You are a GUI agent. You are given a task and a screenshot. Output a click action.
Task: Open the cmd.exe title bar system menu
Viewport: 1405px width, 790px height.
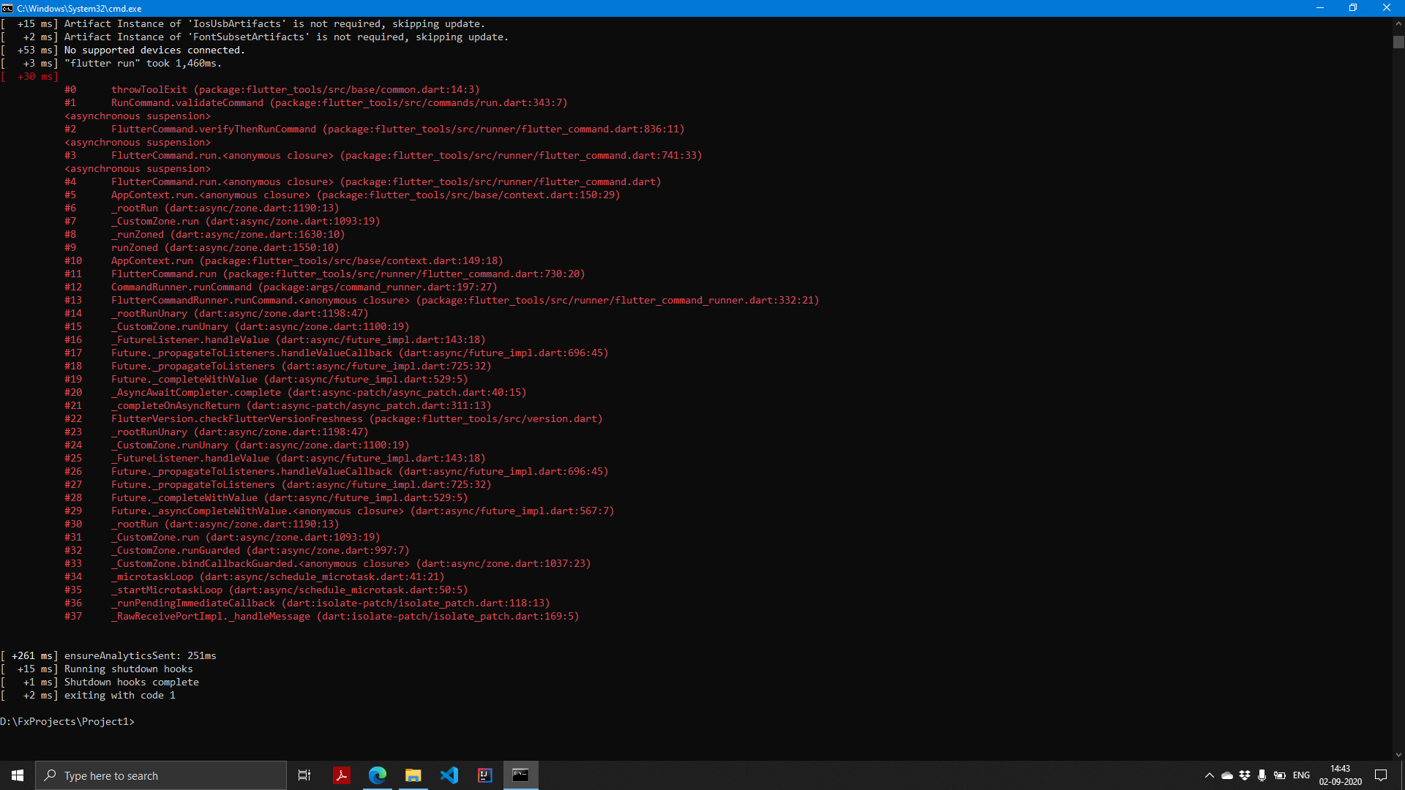coord(8,8)
